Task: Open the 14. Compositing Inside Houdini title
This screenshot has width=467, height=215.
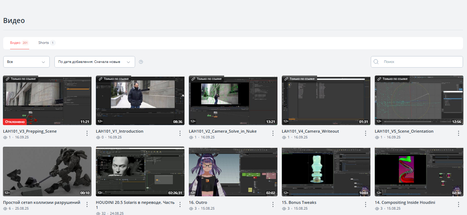Action: [x=405, y=202]
